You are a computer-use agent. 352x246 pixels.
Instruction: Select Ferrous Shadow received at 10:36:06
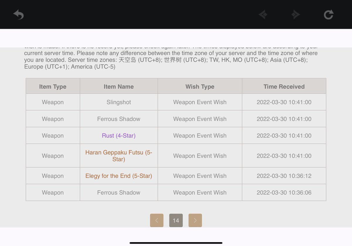point(119,193)
